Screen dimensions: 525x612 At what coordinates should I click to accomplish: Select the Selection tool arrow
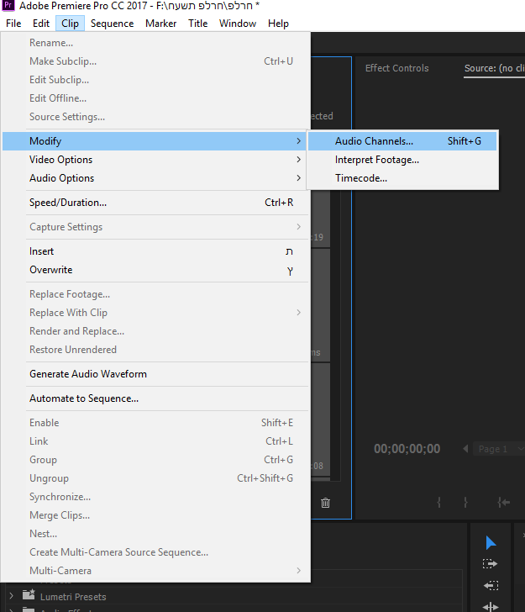(491, 543)
